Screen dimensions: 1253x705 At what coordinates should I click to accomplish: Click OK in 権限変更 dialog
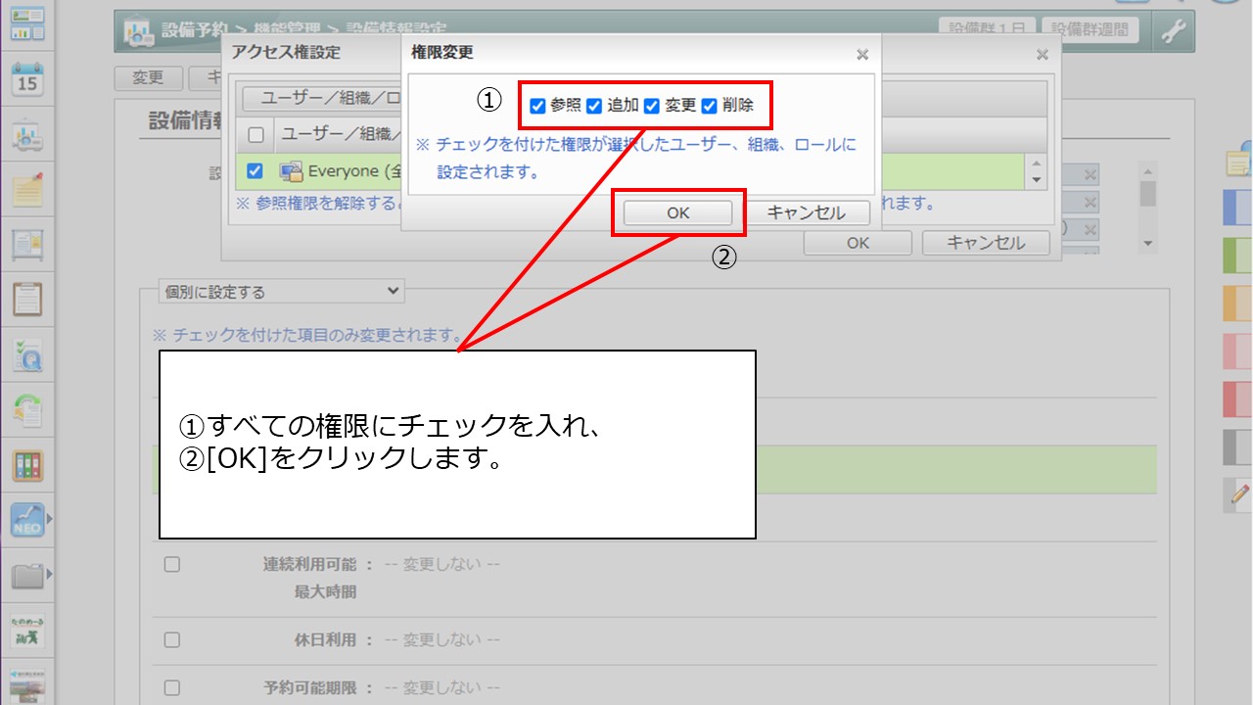(677, 212)
